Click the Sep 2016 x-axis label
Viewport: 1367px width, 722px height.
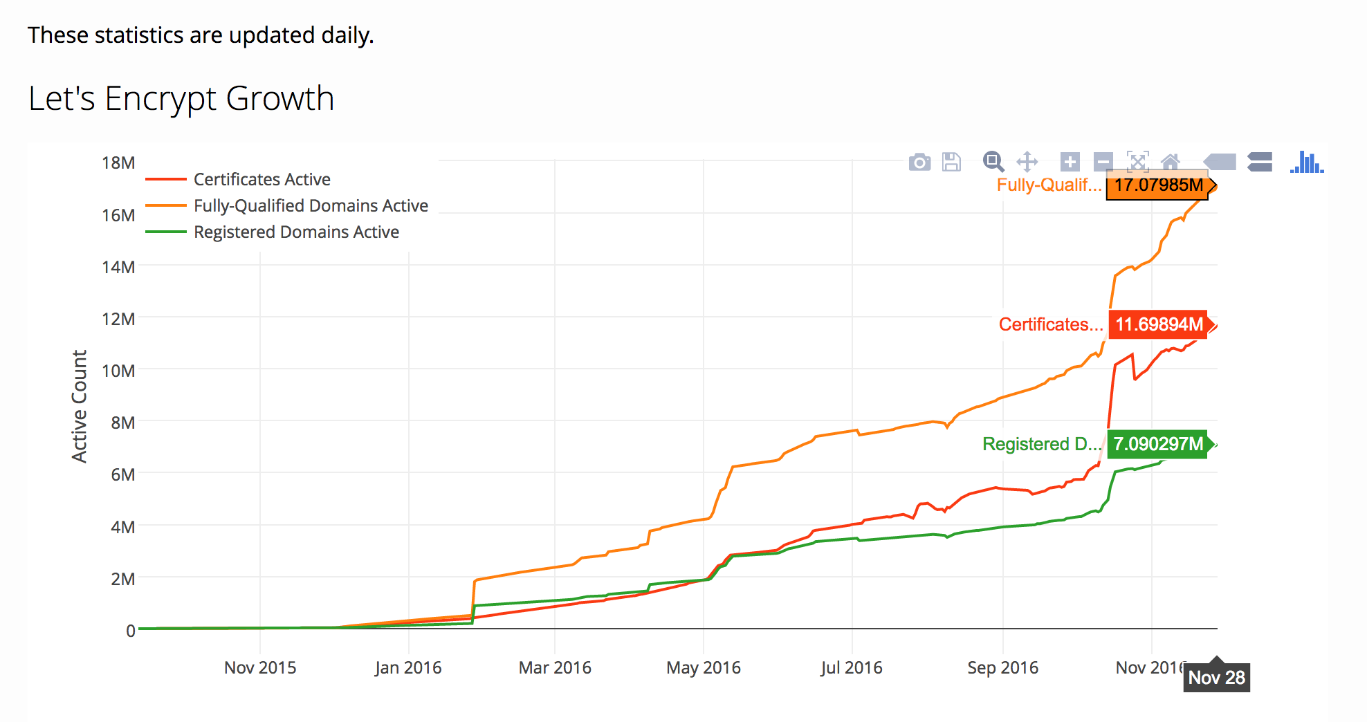click(1003, 667)
